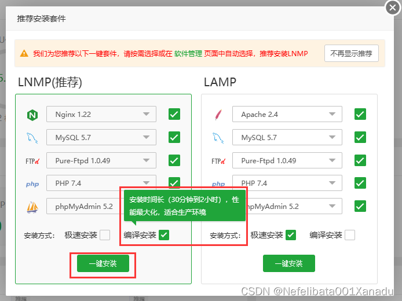Screen dimensions: 402x301
Task: Uncheck Apache 2.4 checkbox in LAMP
Action: (x=360, y=114)
